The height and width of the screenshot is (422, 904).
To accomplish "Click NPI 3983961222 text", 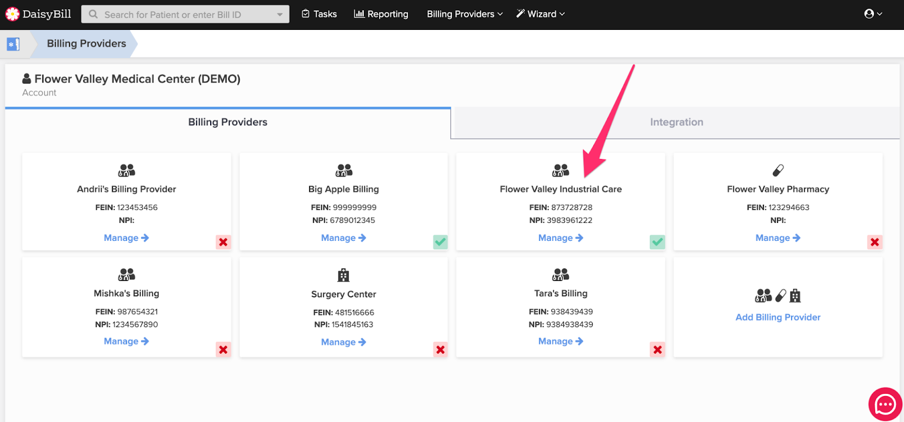I will (560, 221).
